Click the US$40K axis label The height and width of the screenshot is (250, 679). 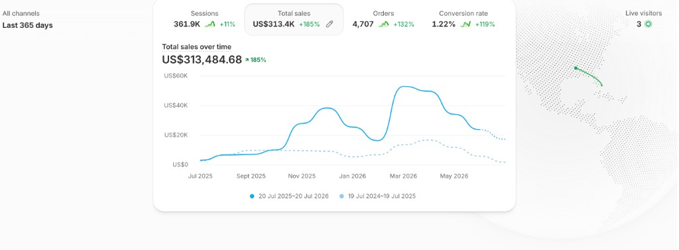pos(176,105)
